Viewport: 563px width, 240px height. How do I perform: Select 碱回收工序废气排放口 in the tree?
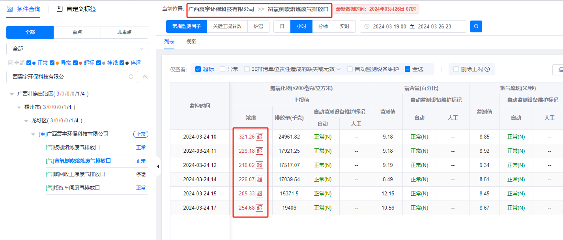coord(75,174)
